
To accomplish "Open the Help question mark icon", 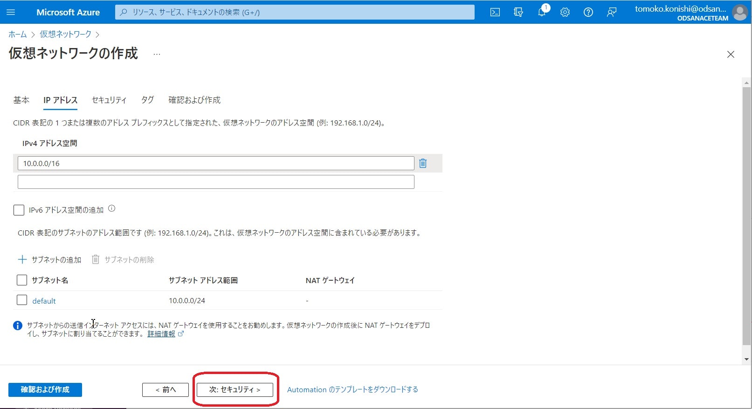I will click(x=588, y=12).
